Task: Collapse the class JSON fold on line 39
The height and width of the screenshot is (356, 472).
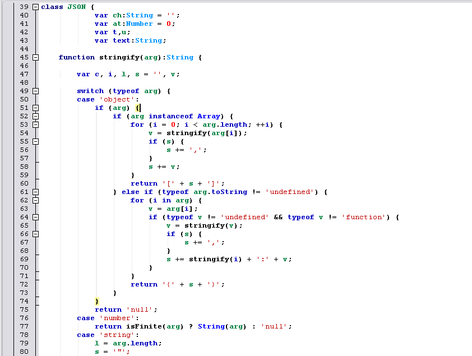Action: pyautogui.click(x=35, y=7)
